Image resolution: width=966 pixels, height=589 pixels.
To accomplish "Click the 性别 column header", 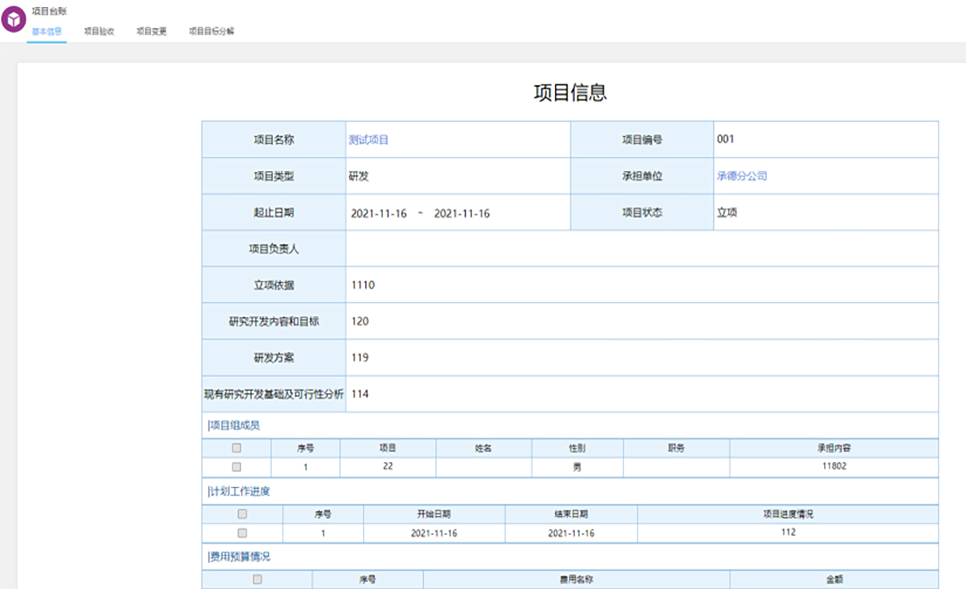I will point(577,449).
